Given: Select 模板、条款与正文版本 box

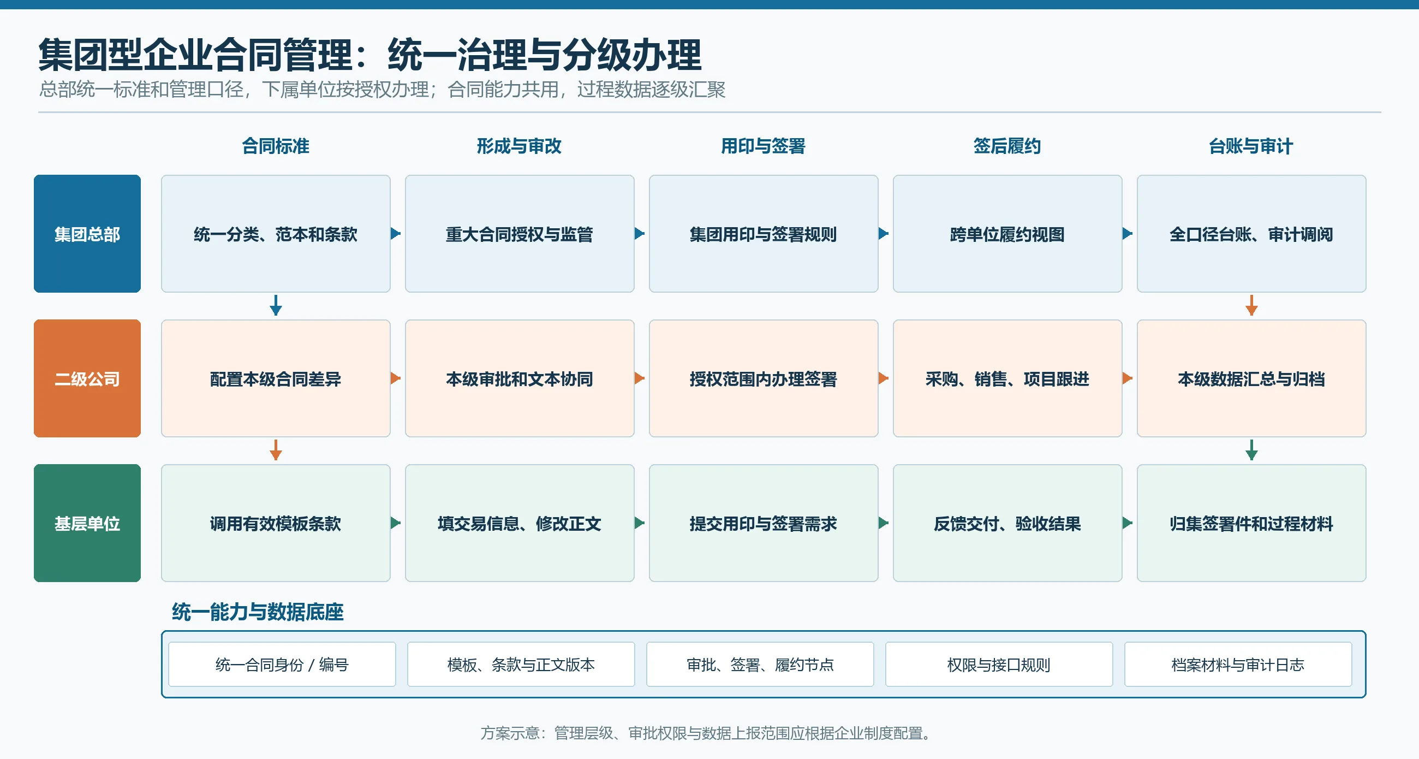Looking at the screenshot, I should 521,664.
